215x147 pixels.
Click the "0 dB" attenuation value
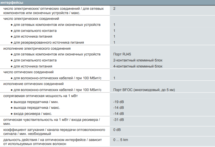117,129
